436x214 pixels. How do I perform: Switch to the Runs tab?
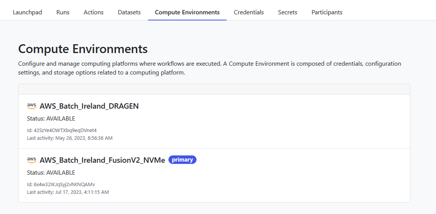[x=63, y=12]
